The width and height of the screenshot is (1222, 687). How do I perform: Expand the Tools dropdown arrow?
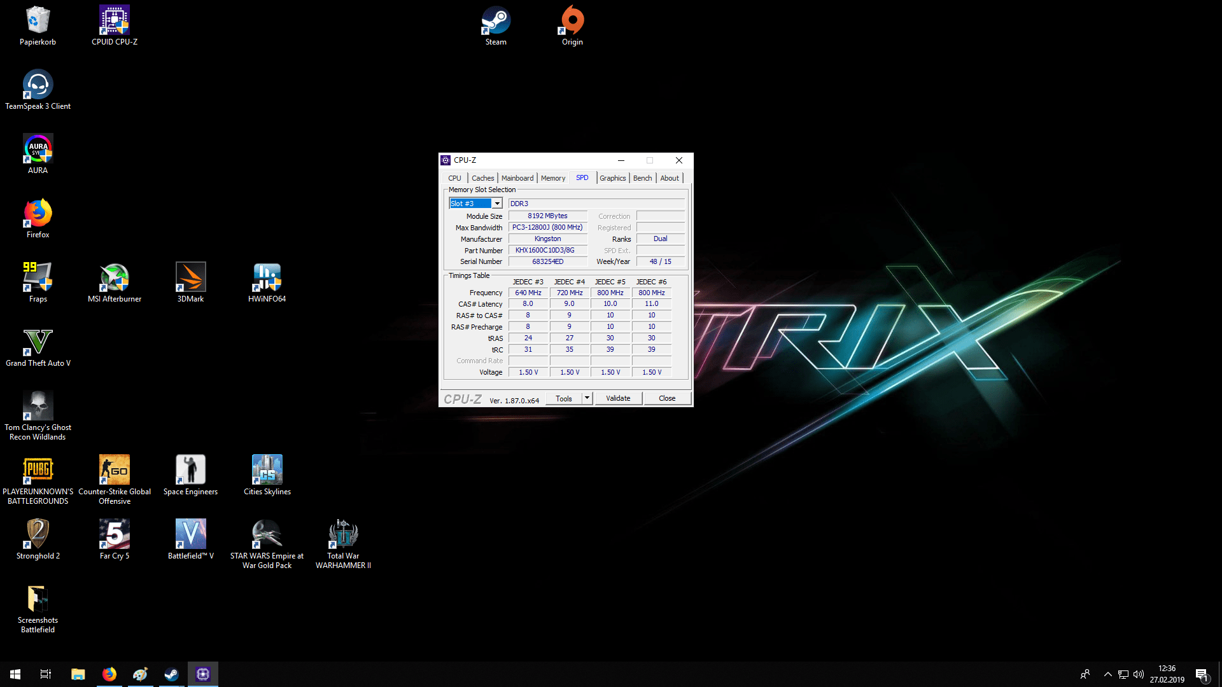[x=587, y=398]
